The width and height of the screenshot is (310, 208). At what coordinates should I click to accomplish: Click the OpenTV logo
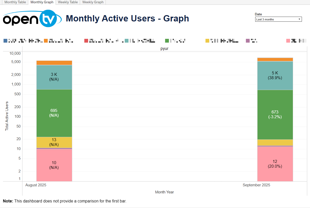point(32,18)
